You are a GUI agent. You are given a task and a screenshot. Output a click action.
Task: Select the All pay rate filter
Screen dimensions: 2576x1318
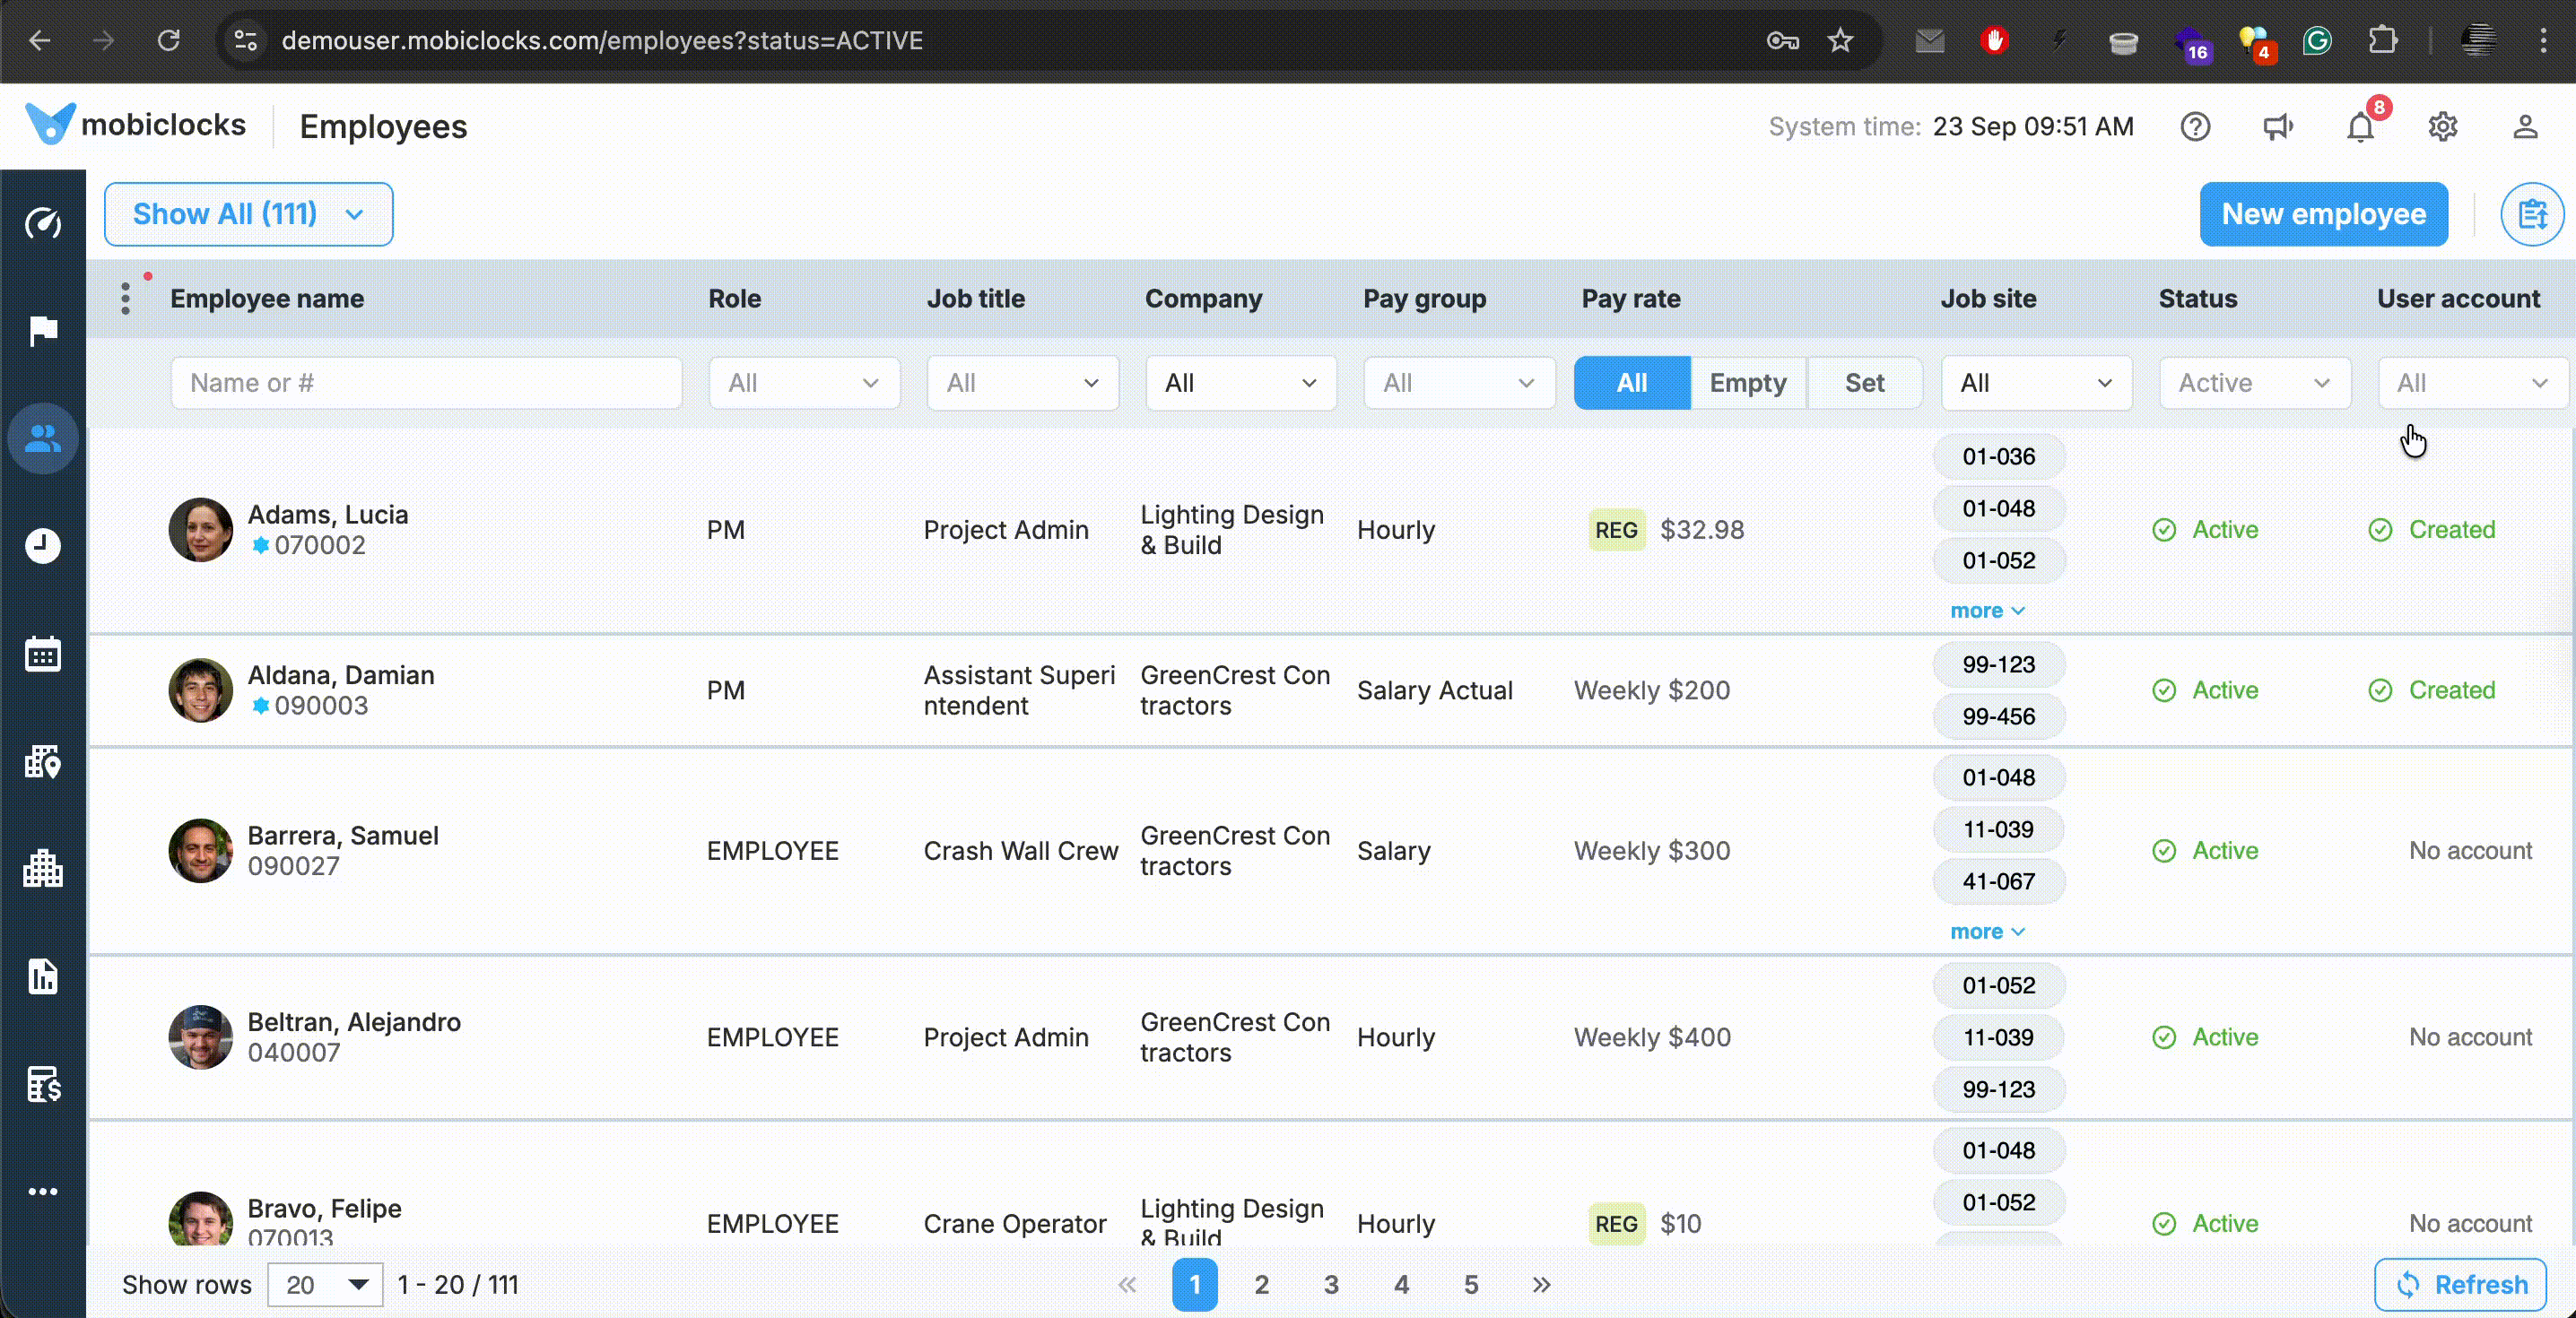coord(1631,383)
